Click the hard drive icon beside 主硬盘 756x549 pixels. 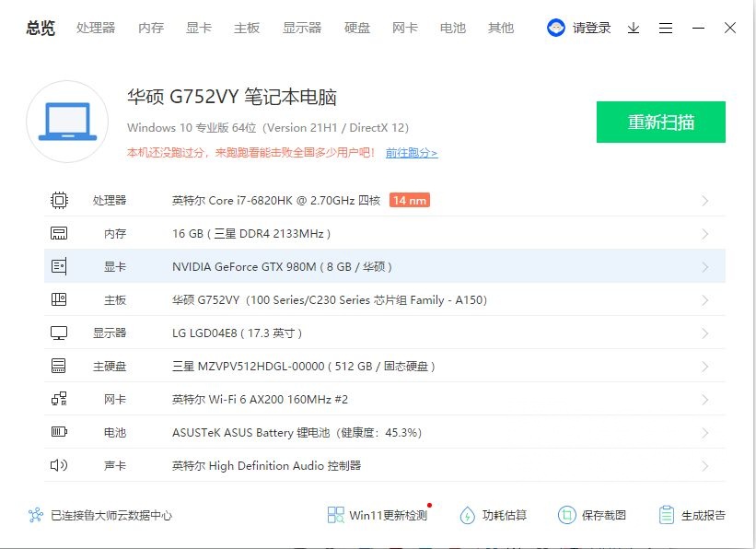pos(59,366)
